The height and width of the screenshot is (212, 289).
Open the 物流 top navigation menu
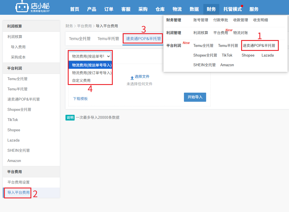[x=177, y=9]
